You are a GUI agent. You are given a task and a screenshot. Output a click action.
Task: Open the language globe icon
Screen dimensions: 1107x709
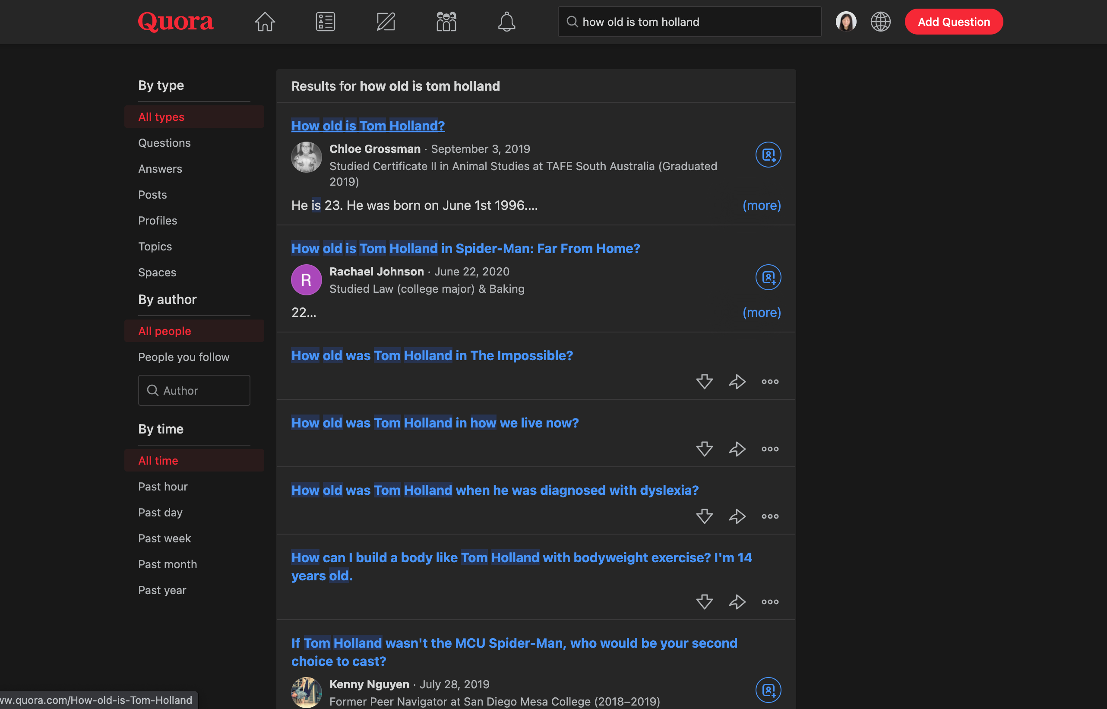click(x=880, y=21)
